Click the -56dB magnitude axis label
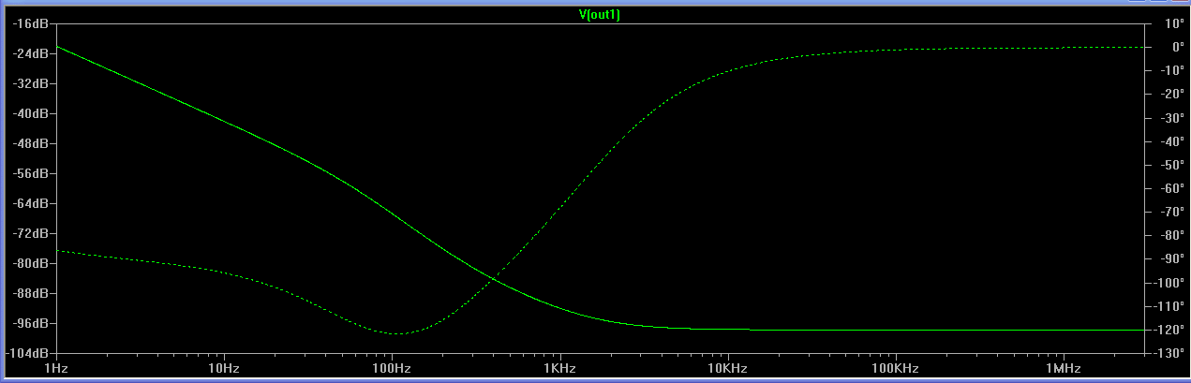Viewport: 1191px width, 383px height. [x=31, y=173]
